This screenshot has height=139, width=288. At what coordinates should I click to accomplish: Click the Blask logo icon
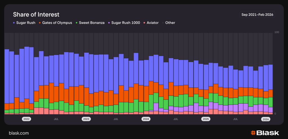(x=253, y=133)
